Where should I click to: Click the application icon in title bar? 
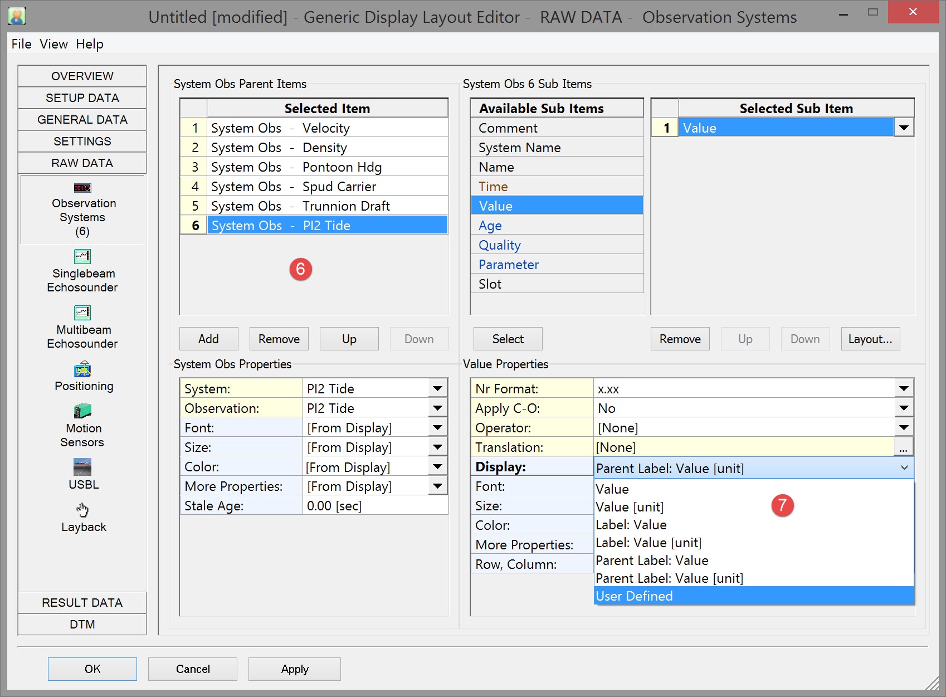pos(17,16)
